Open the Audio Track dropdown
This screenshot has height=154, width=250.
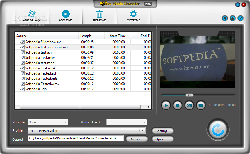[x=127, y=122]
